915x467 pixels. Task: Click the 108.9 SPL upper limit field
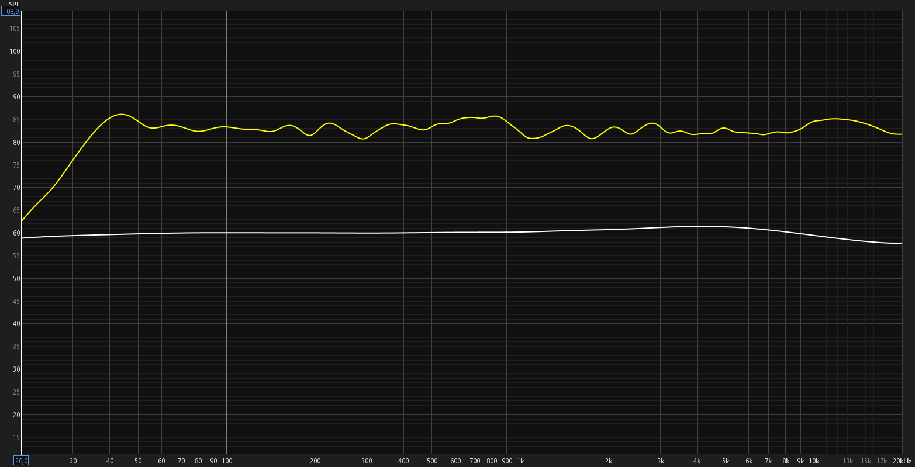click(11, 11)
